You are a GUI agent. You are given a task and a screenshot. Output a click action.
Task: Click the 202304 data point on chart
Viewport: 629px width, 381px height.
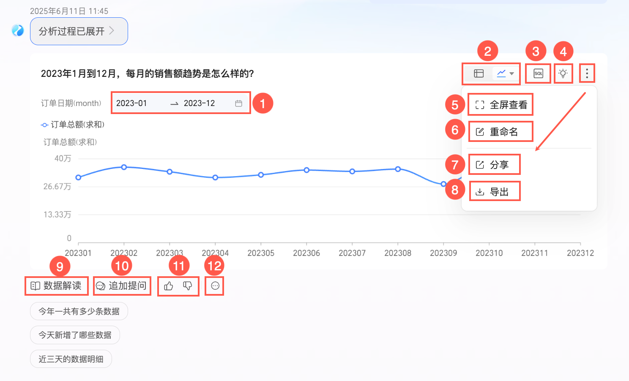click(x=215, y=177)
